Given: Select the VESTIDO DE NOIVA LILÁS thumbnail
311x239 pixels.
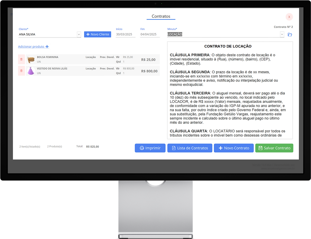Looking at the screenshot, I should [30, 71].
